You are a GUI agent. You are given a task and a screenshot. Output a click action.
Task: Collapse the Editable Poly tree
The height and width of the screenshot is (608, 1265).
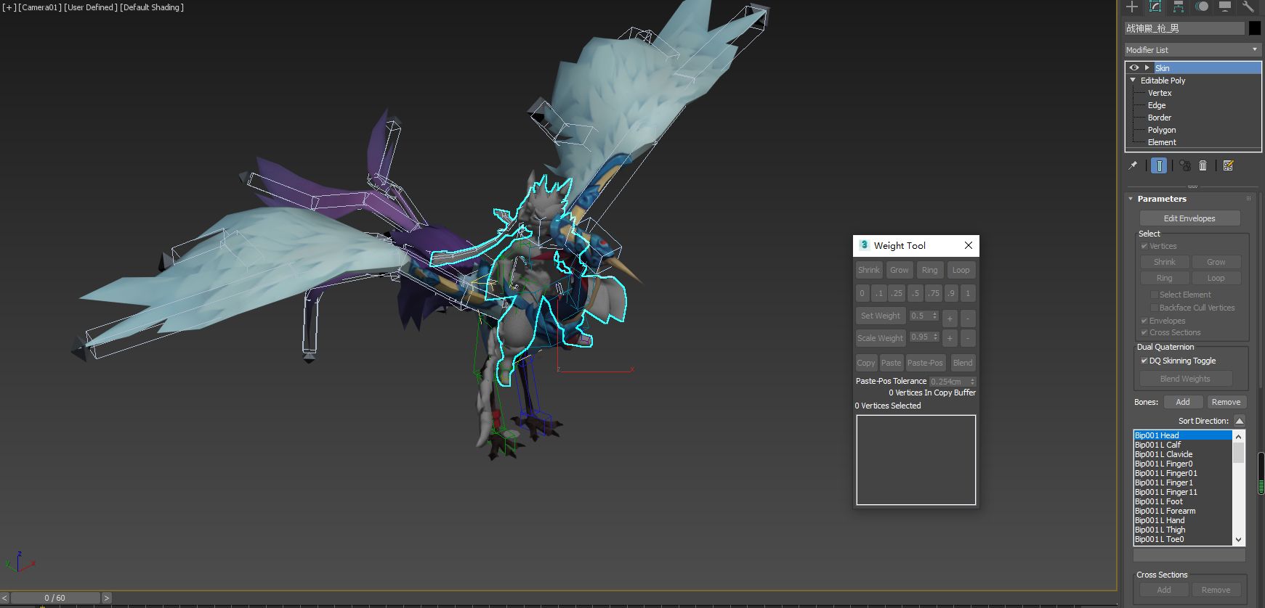point(1133,81)
